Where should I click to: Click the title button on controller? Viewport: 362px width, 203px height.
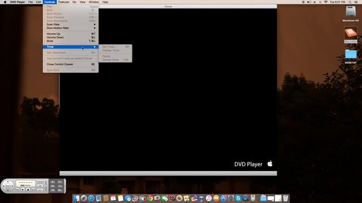(40, 186)
